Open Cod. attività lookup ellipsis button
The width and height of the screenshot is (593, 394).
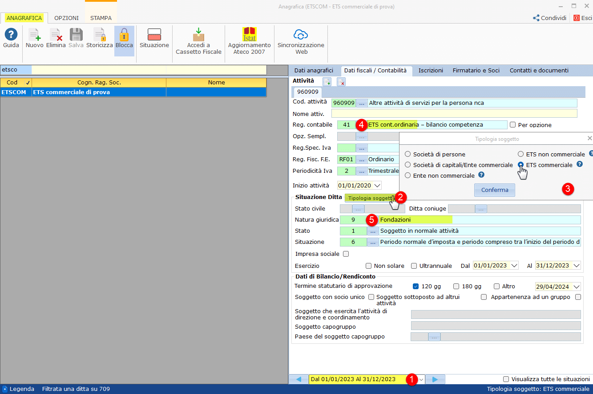[x=362, y=103]
